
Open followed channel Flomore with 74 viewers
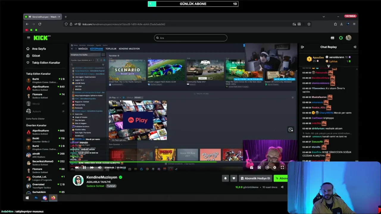point(45,96)
